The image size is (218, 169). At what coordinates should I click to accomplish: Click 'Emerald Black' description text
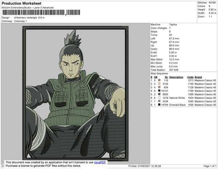[177, 105]
